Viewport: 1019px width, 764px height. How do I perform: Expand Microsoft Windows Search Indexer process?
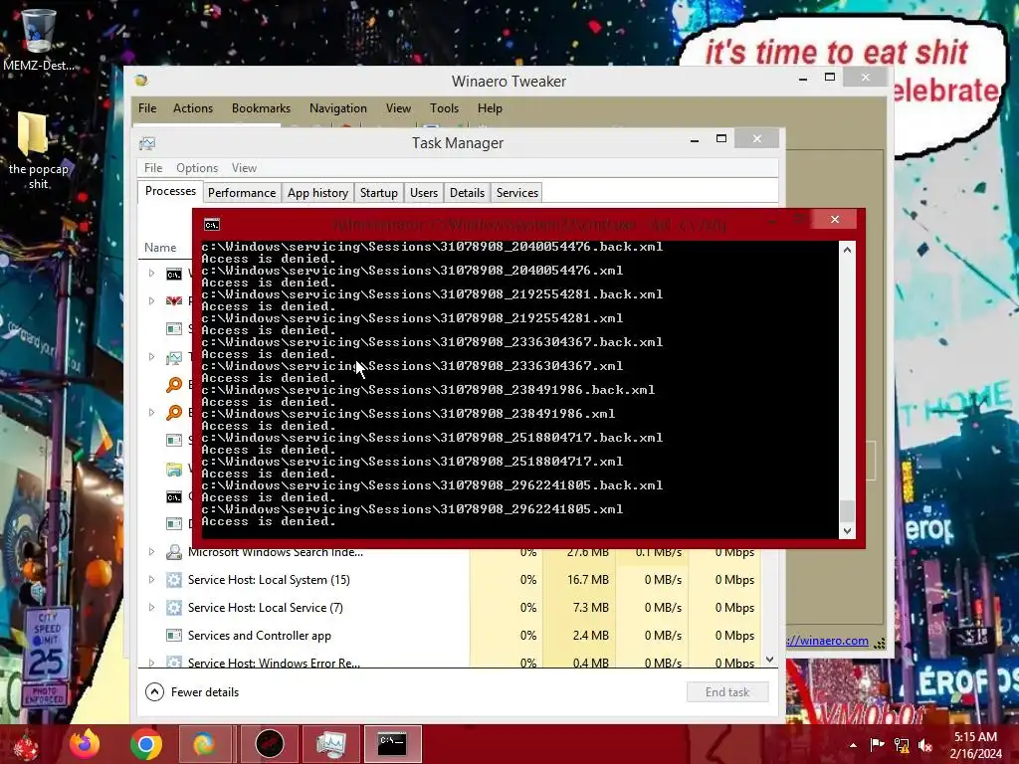151,552
